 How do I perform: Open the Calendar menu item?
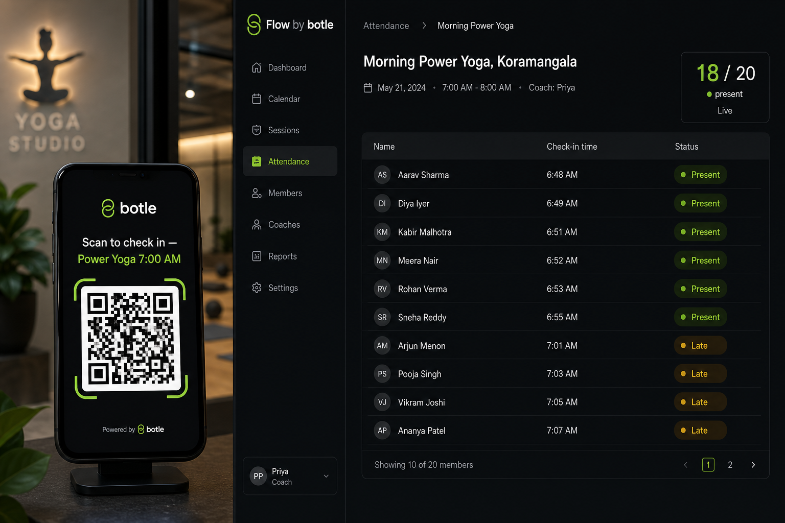pos(290,99)
